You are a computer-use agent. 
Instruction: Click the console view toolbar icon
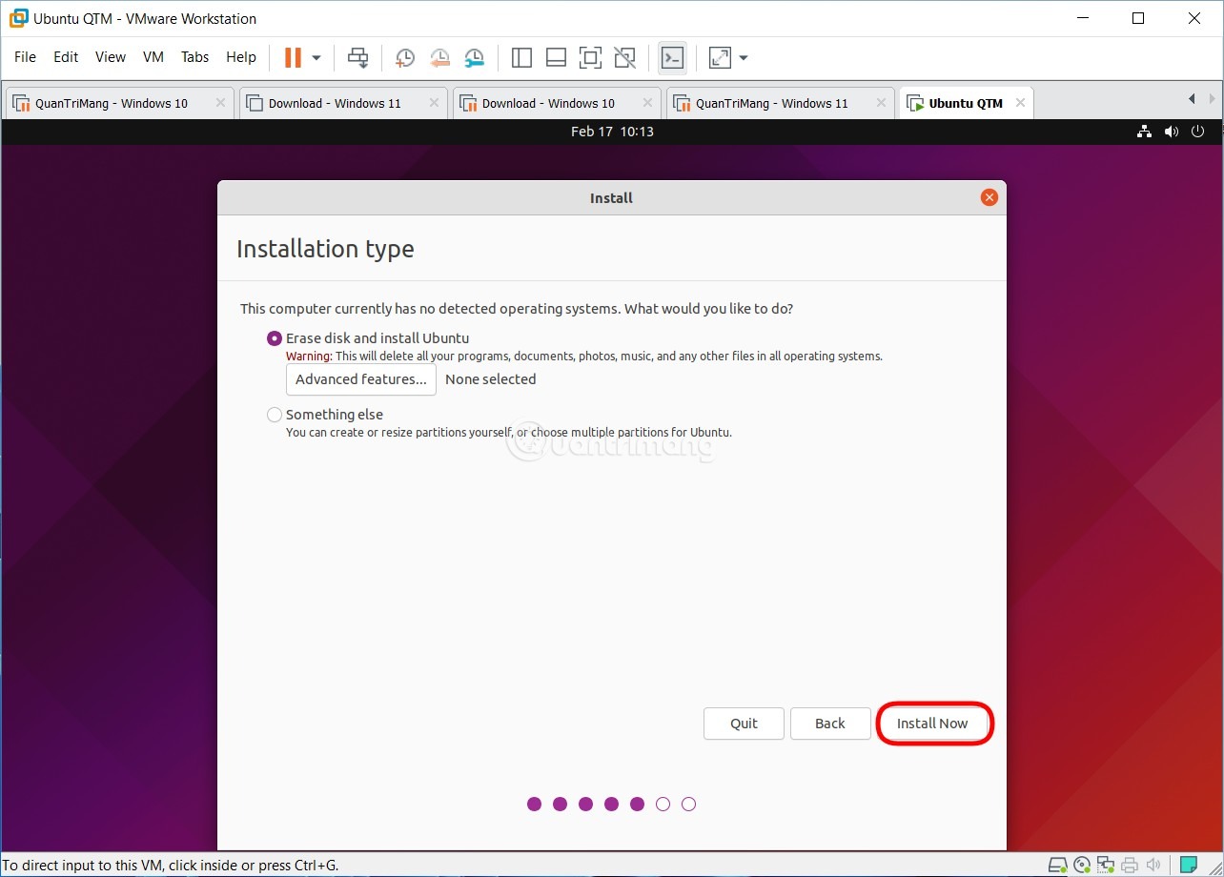point(672,58)
